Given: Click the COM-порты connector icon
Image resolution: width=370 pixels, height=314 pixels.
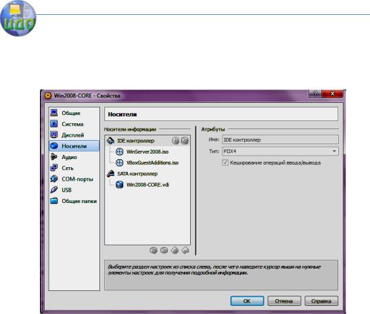Looking at the screenshot, I should coord(54,179).
